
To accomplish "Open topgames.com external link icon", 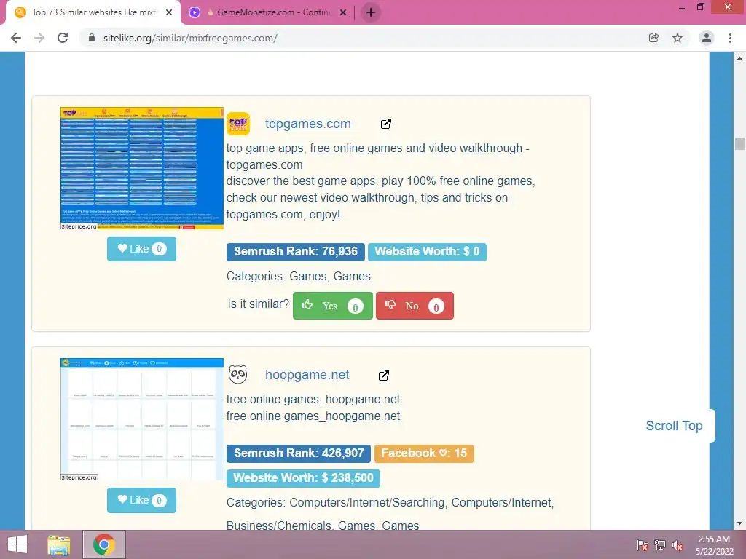I will point(386,124).
